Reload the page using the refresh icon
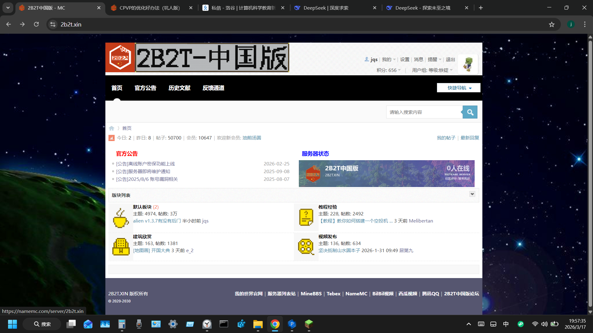 (x=36, y=24)
